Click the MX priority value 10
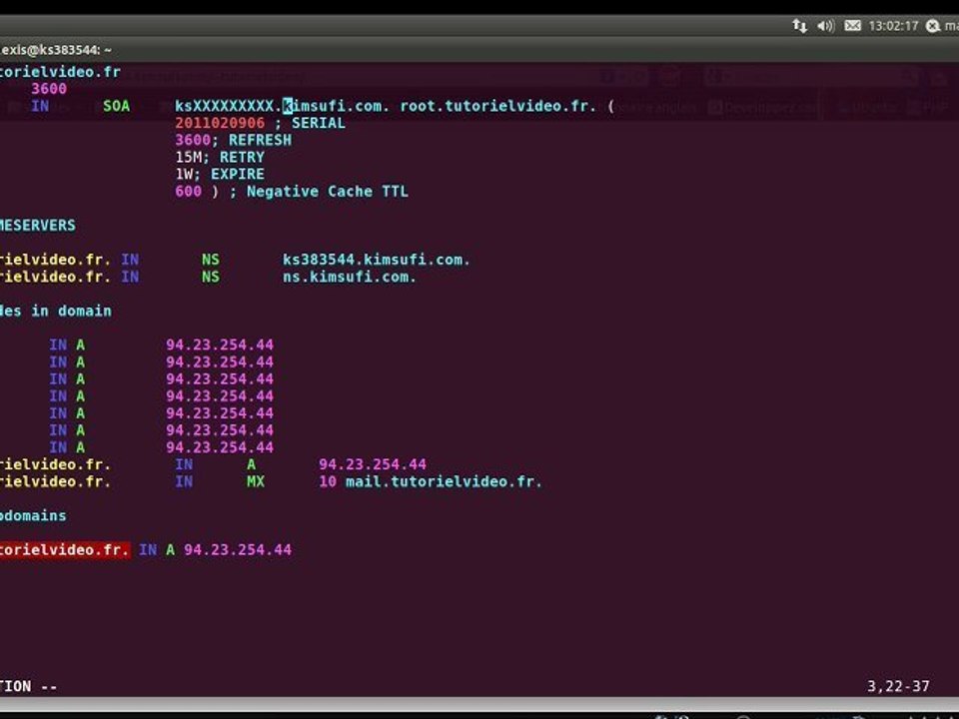The width and height of the screenshot is (959, 719). click(x=328, y=481)
